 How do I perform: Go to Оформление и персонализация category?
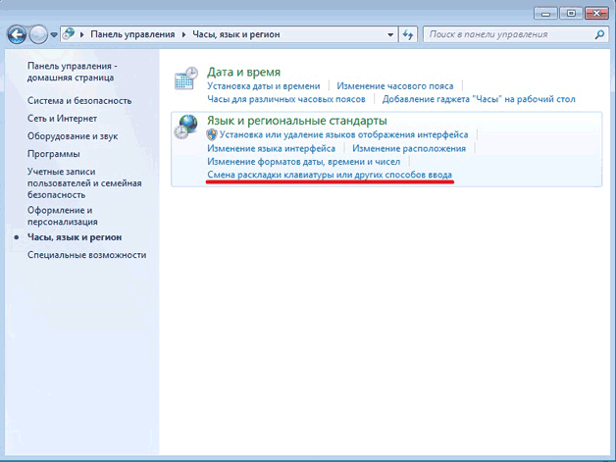(x=62, y=216)
